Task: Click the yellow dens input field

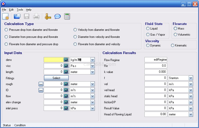Action: coord(53,60)
